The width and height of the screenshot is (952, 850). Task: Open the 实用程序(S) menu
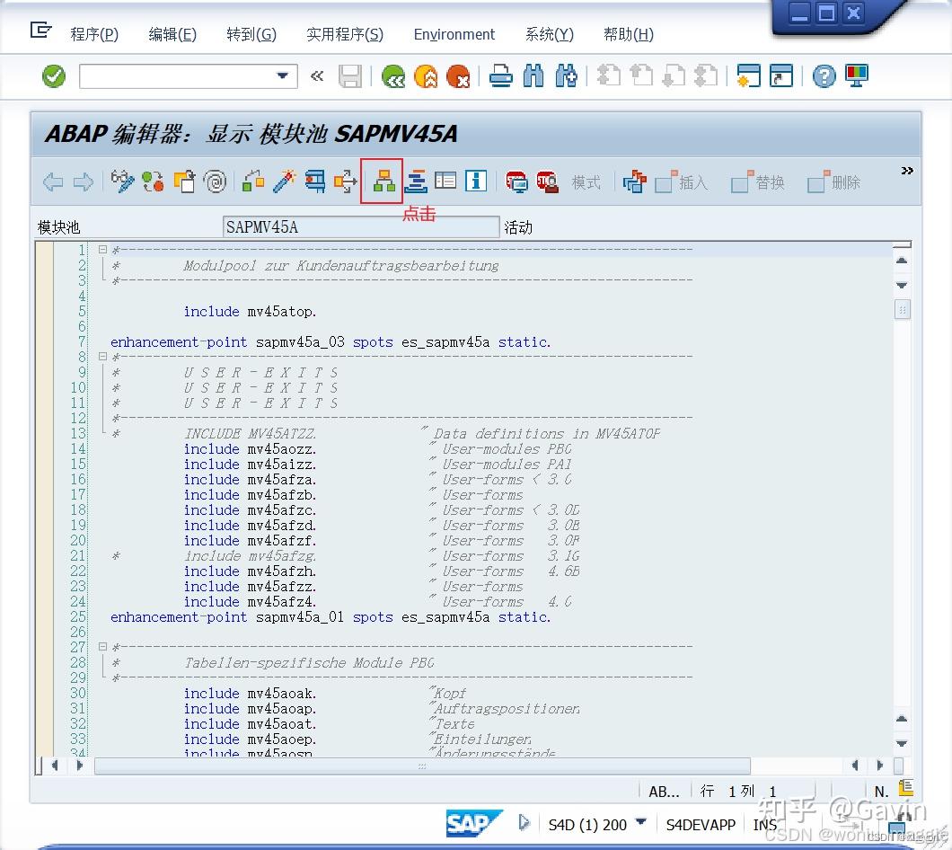pos(344,34)
